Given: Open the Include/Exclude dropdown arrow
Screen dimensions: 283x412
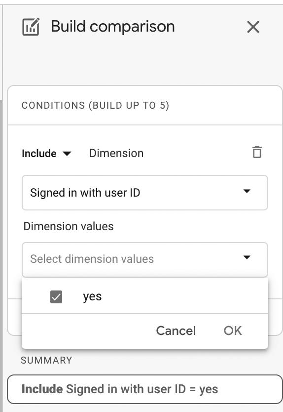Looking at the screenshot, I should (x=67, y=154).
